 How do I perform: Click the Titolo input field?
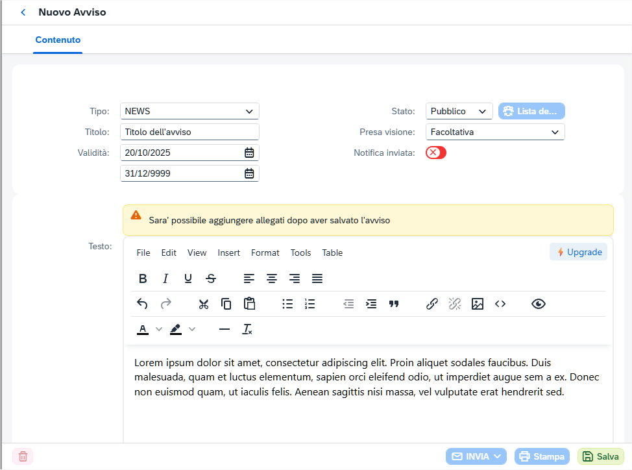(189, 132)
